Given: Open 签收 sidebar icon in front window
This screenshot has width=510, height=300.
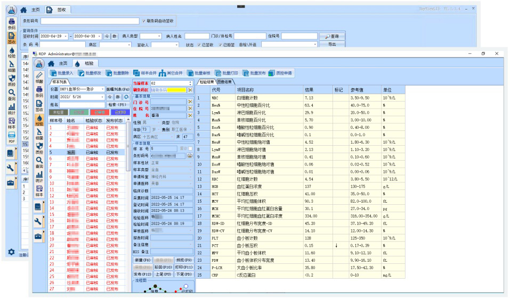Looking at the screenshot, I should pos(39,106).
